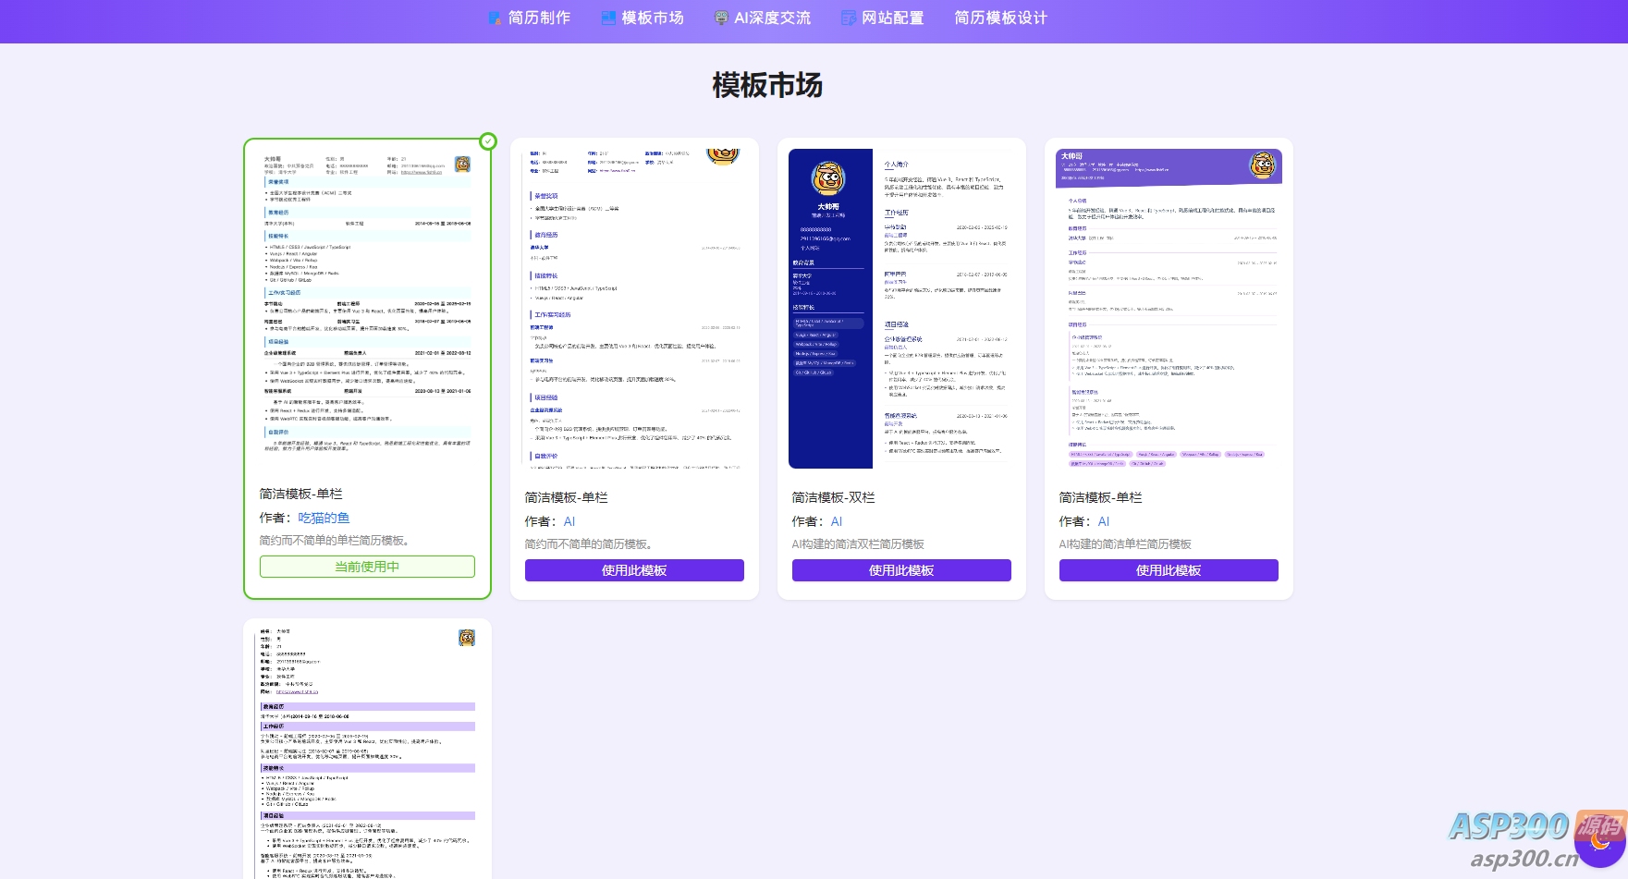Click 使用此模板 on the second single-column template

pyautogui.click(x=633, y=570)
